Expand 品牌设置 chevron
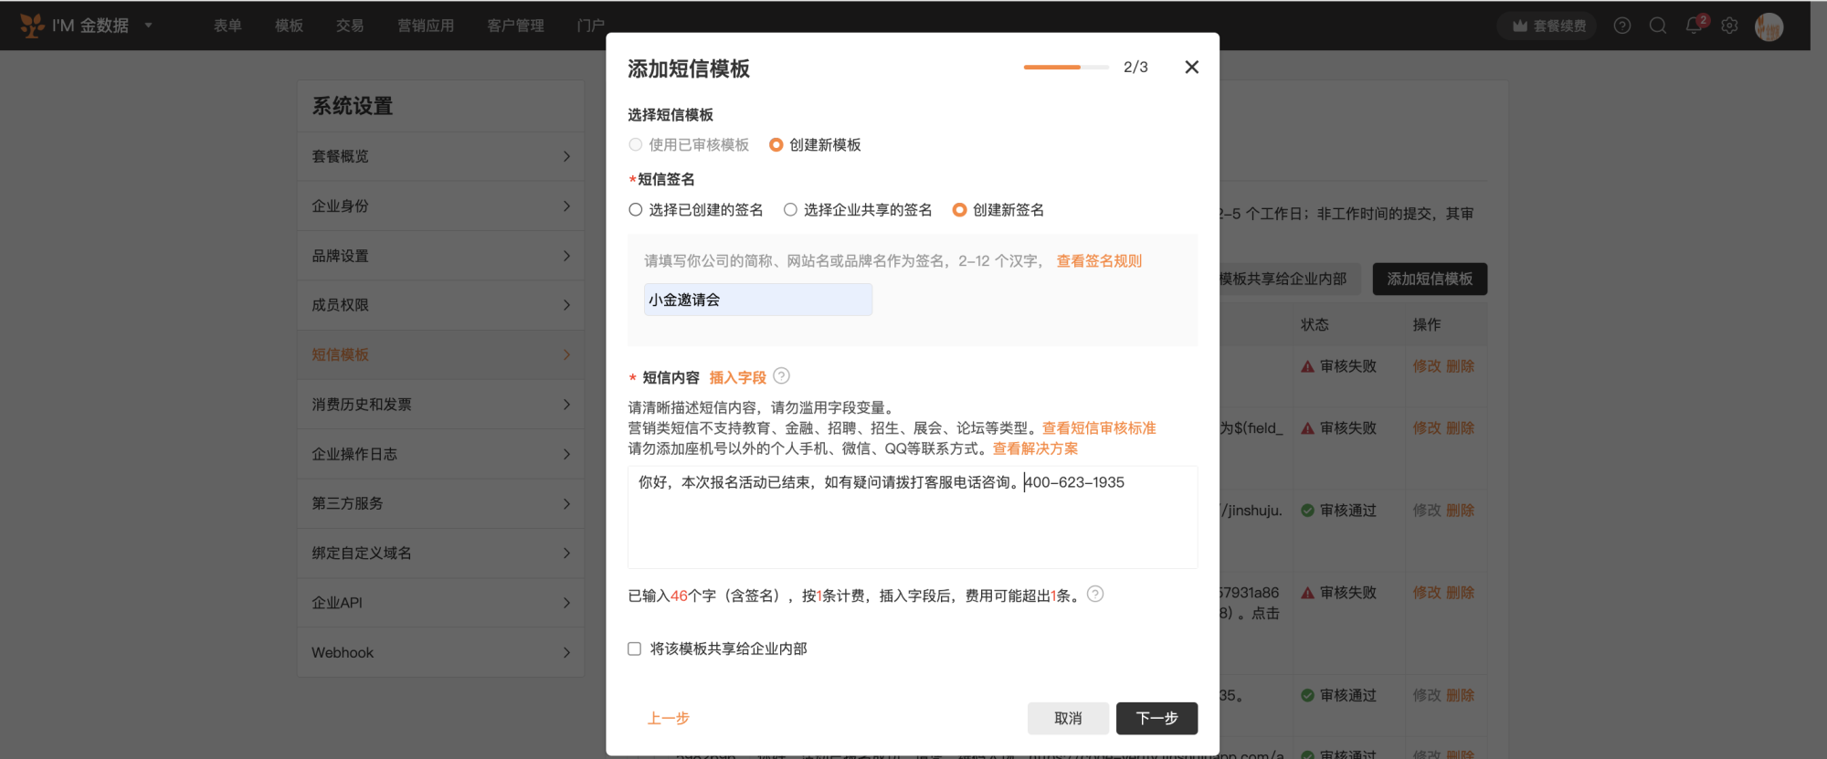Screen dimensions: 1827x759 [566, 256]
